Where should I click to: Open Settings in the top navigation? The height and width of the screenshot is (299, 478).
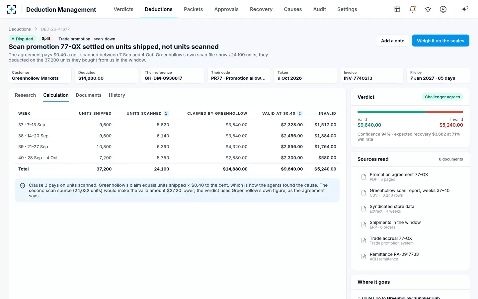pyautogui.click(x=347, y=9)
